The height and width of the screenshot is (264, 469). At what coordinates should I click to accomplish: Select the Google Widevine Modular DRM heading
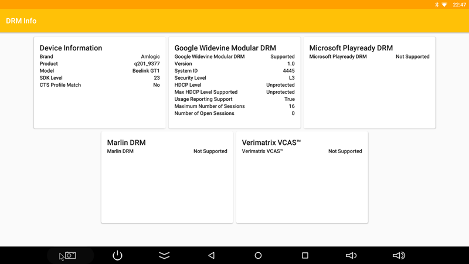(225, 48)
